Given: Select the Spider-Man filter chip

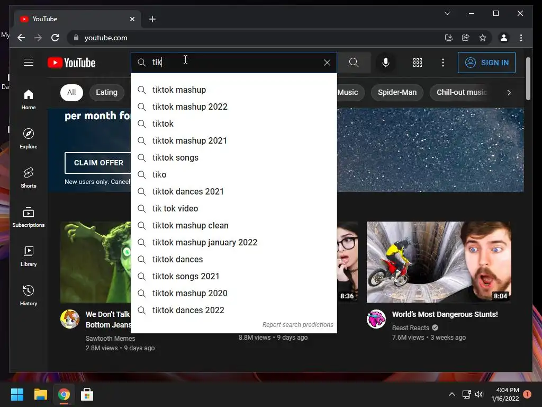Looking at the screenshot, I should pyautogui.click(x=397, y=92).
